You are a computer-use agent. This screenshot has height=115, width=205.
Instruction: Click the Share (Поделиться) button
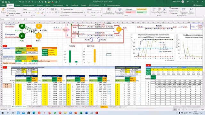click(198, 5)
